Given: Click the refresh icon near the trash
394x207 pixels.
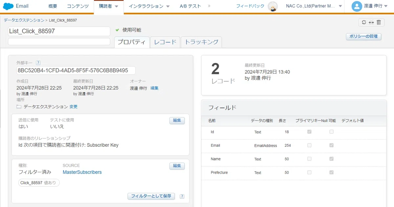Looking at the screenshot, I should [x=364, y=22].
